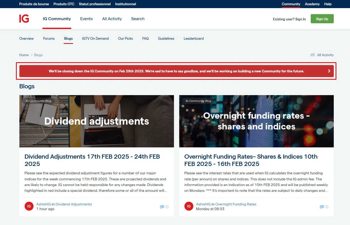Open All Activity link beside the breadcrumb
Viewport: 350px width, 225px height.
(325, 55)
